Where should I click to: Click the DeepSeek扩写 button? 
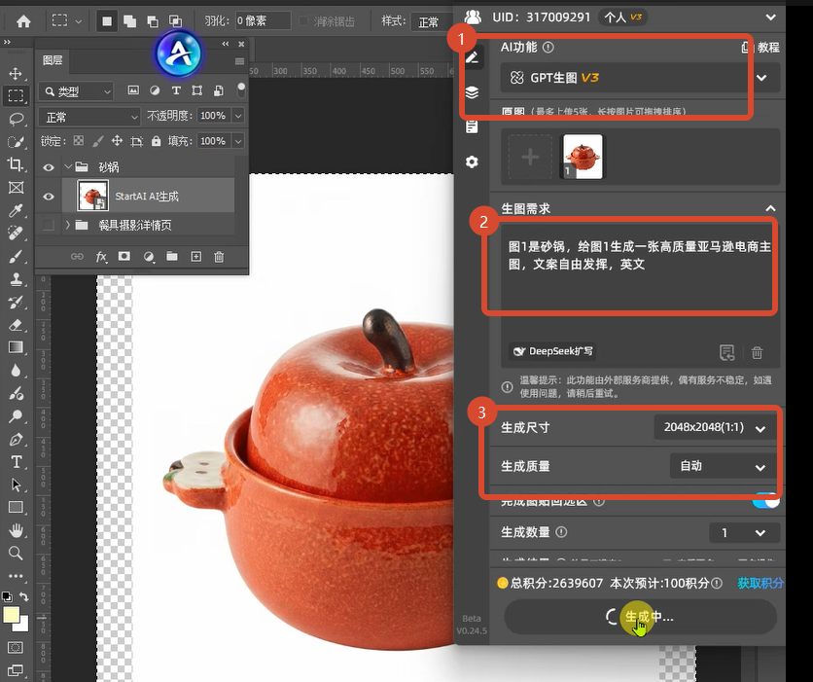pos(552,351)
